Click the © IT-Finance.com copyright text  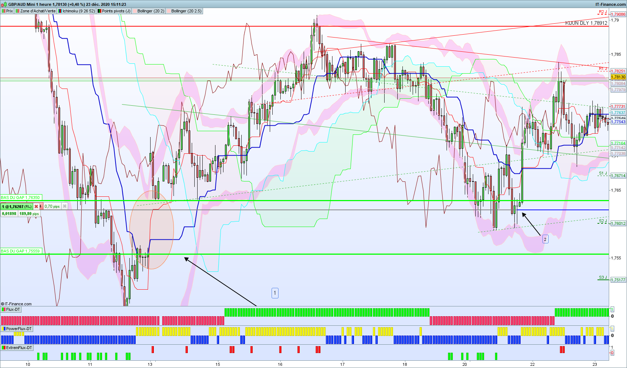(16, 304)
